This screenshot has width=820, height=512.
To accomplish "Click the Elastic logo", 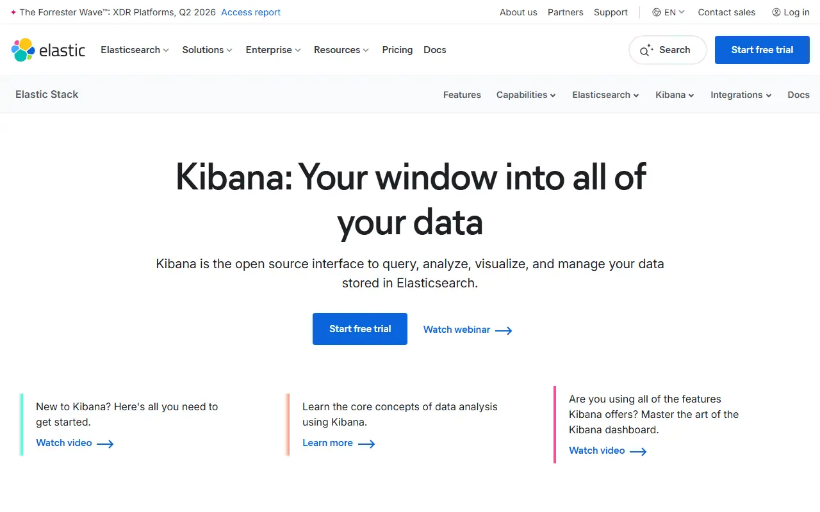I will pos(48,50).
